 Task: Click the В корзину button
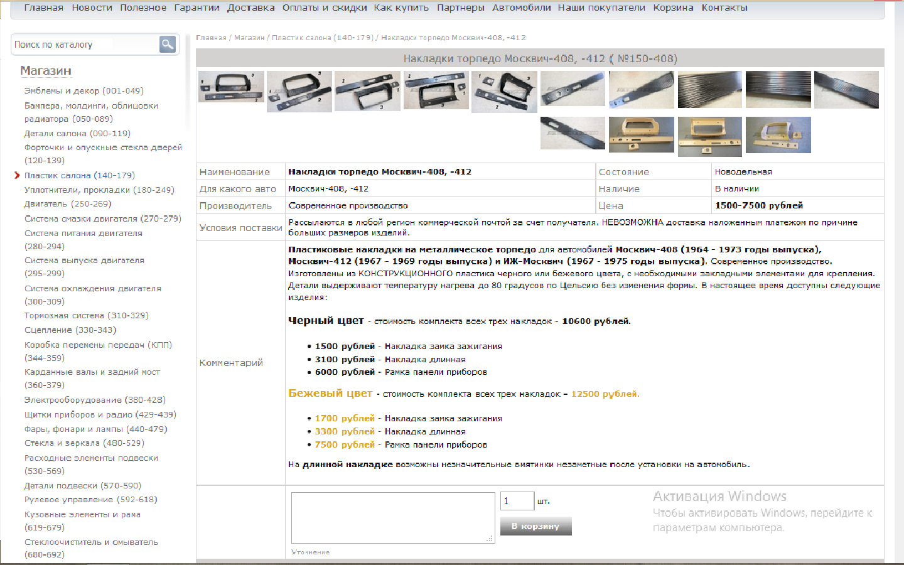click(535, 526)
